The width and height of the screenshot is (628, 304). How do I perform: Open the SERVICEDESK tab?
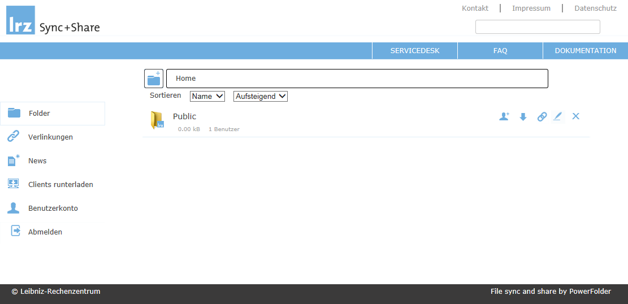coord(415,51)
